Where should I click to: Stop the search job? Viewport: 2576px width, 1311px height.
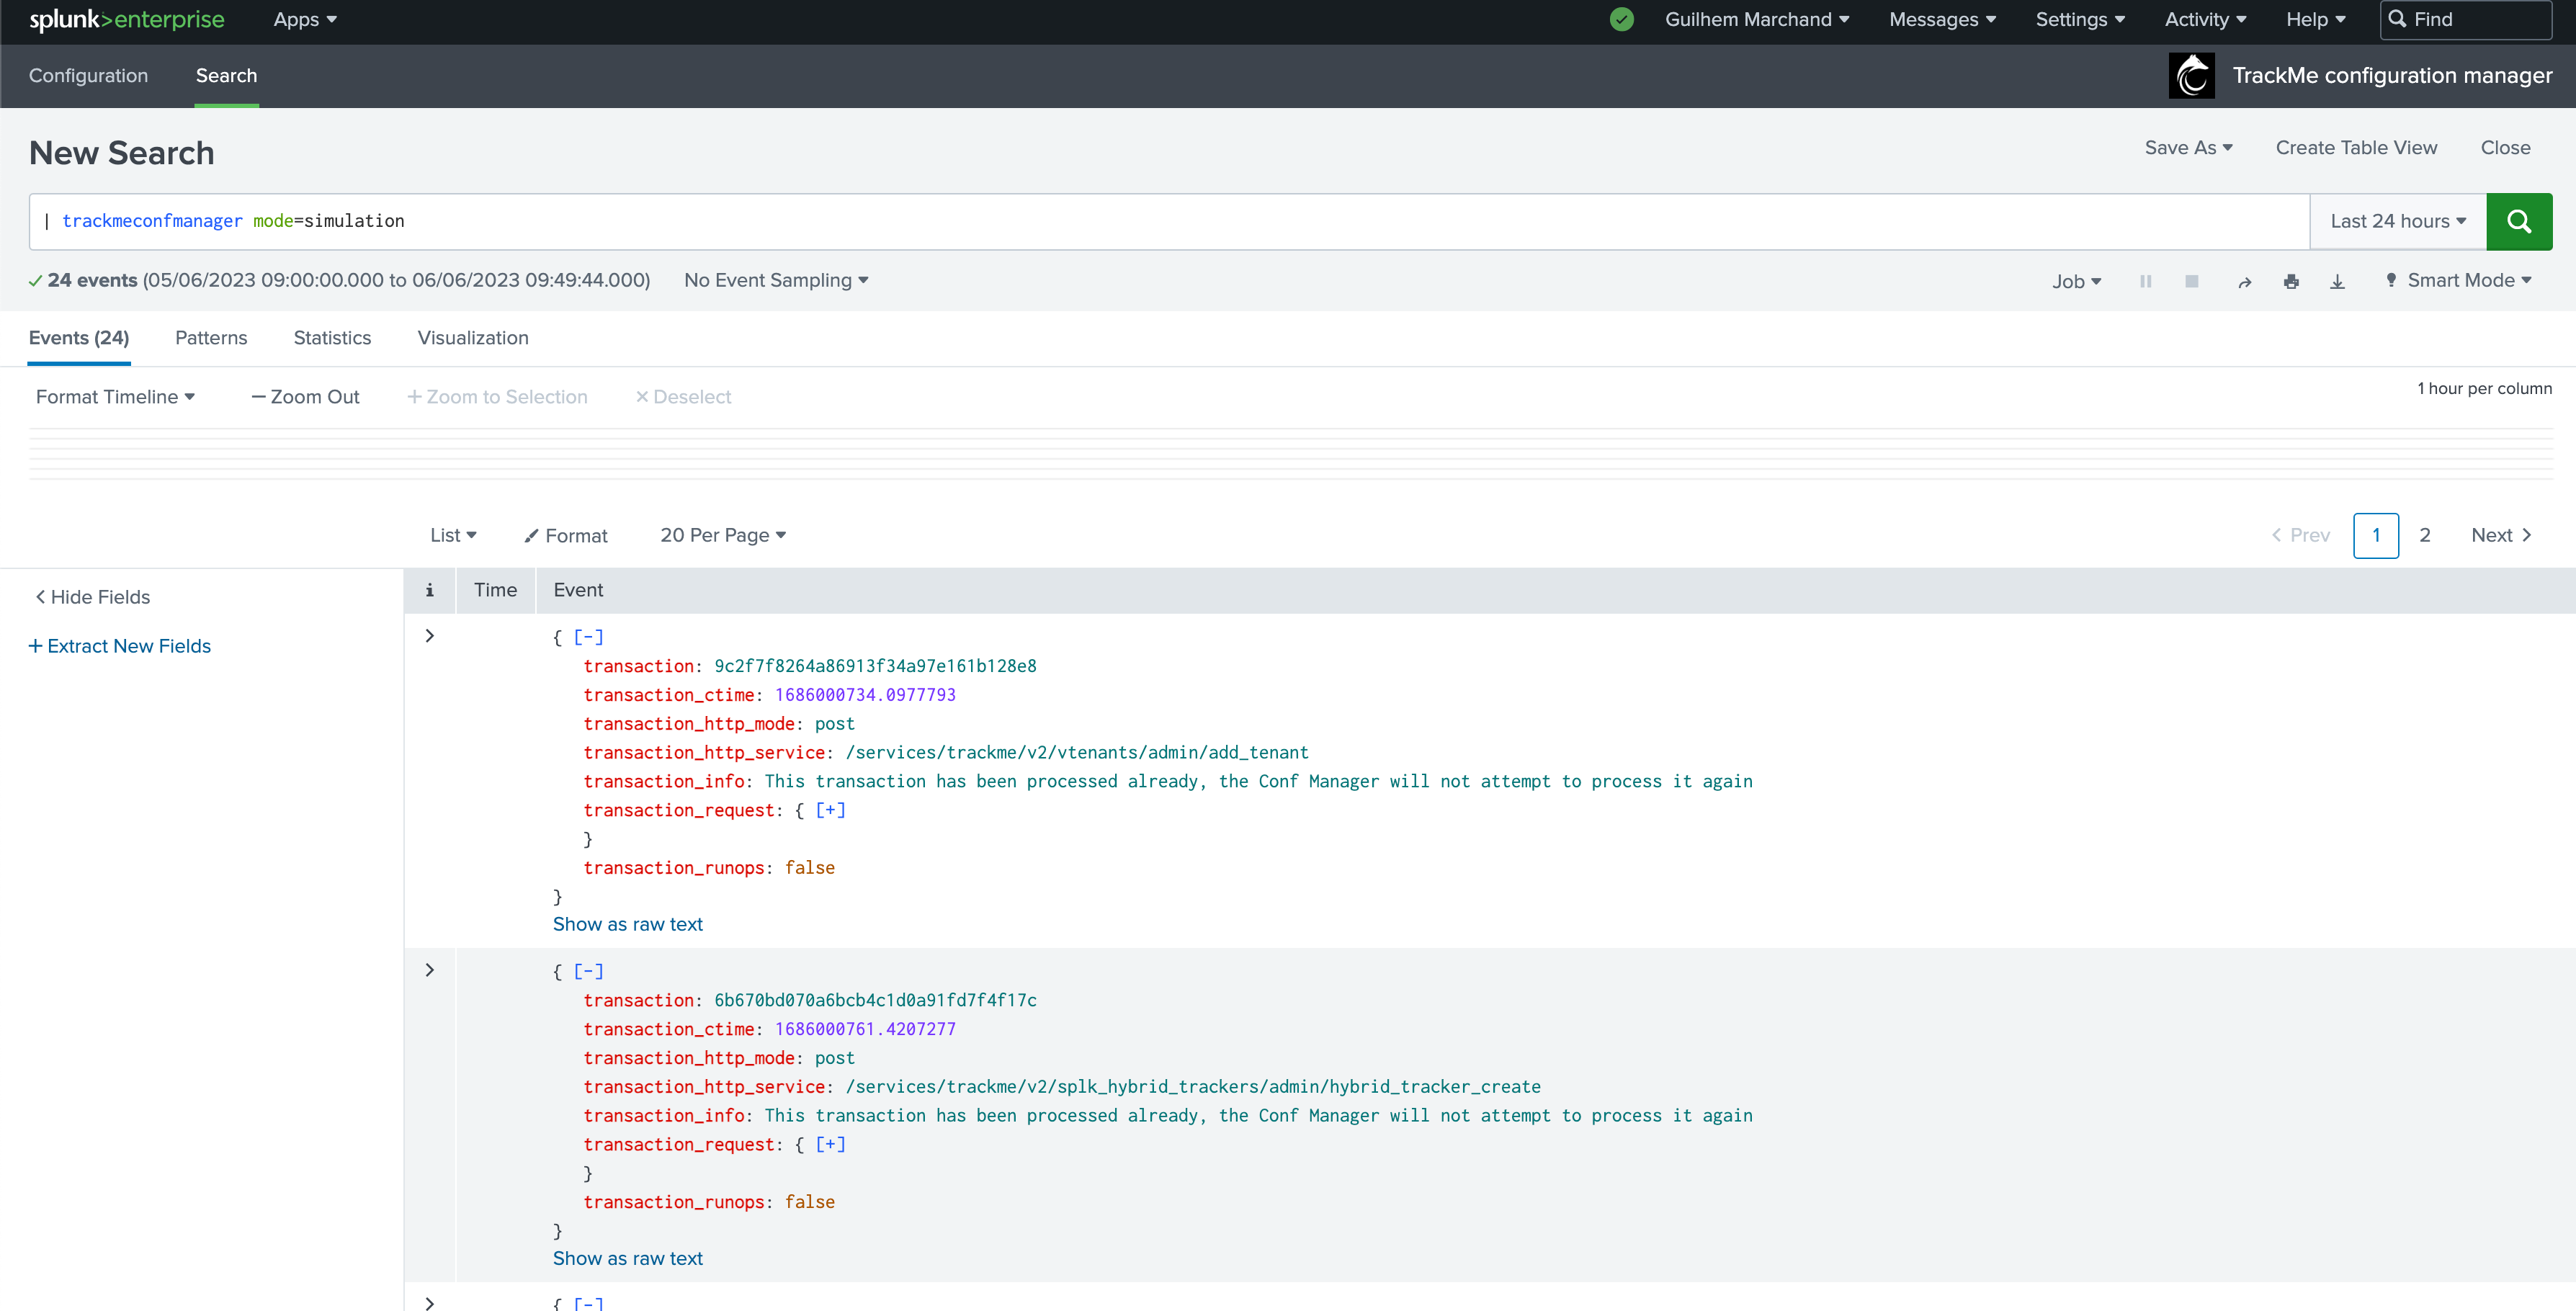click(x=2191, y=282)
